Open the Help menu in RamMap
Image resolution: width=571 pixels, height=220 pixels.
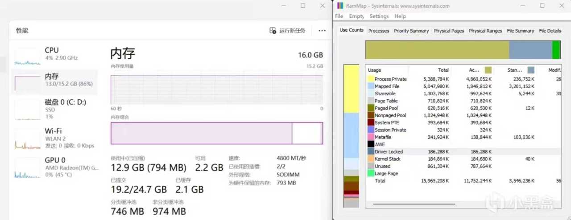coord(400,16)
